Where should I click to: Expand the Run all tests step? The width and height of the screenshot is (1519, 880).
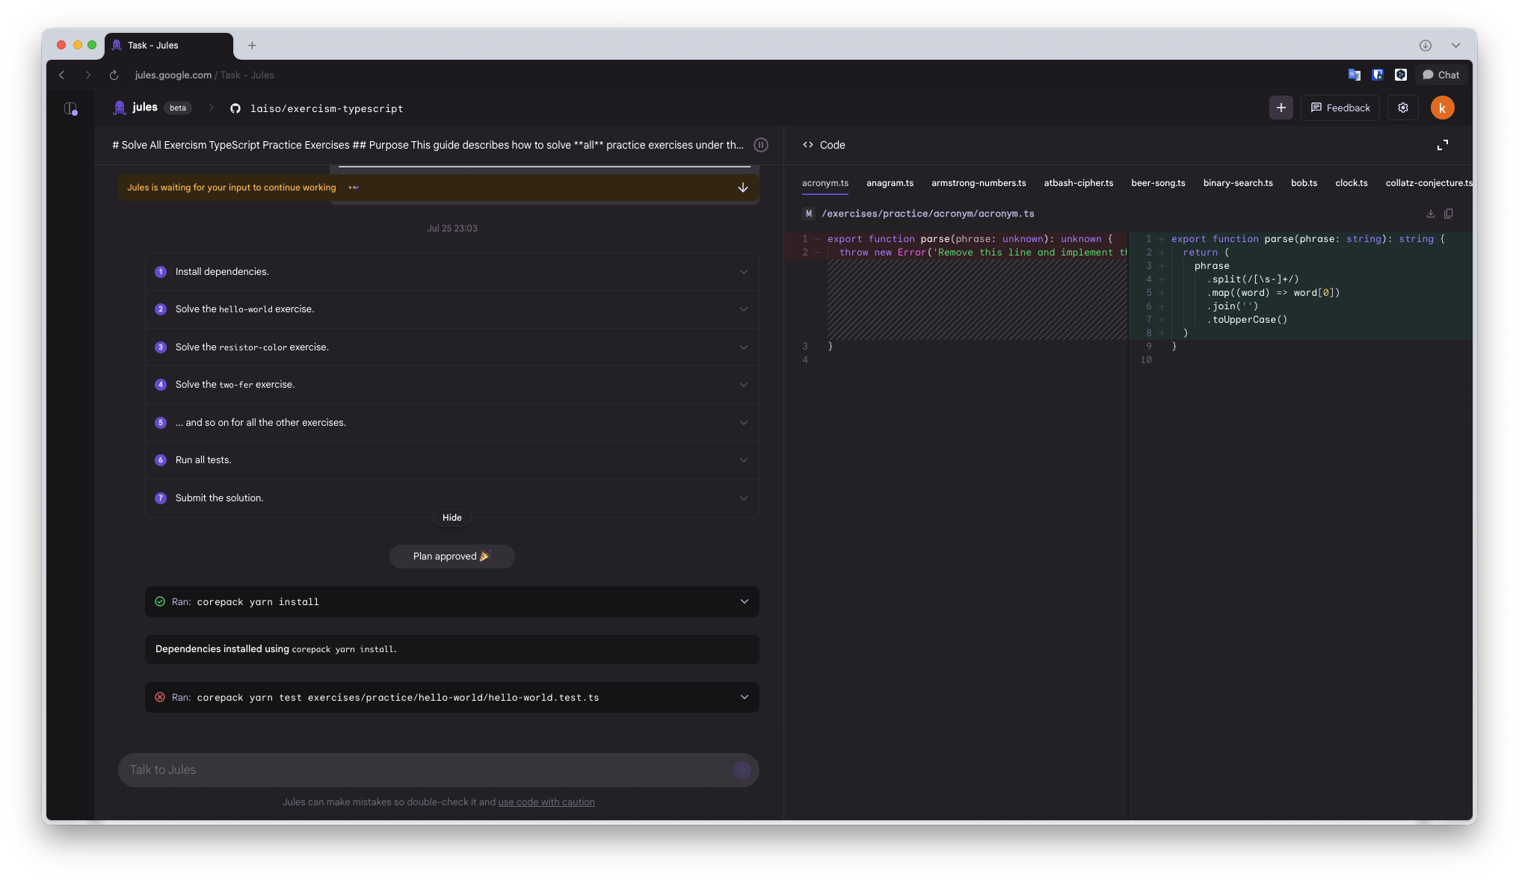click(x=452, y=460)
